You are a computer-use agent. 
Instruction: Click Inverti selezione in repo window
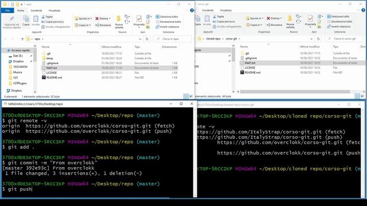tap(167, 27)
